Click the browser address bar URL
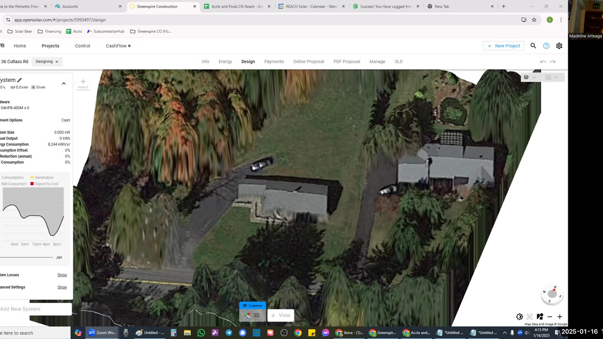Screen dimensions: 603x339 point(60,20)
